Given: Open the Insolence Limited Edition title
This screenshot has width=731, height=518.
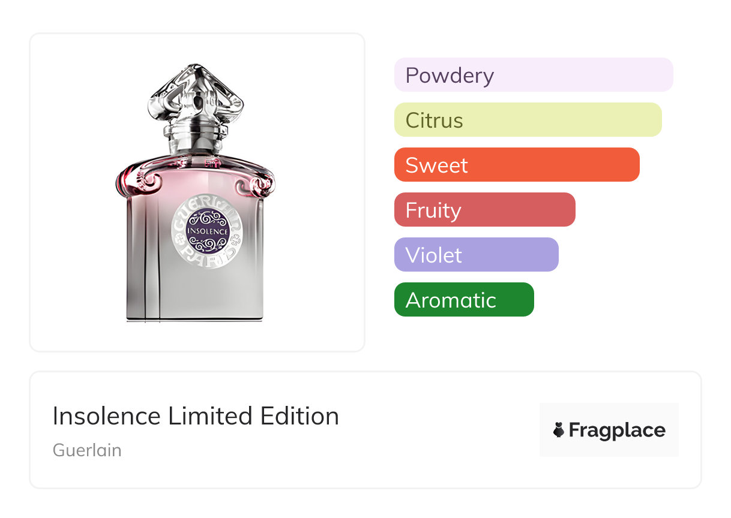Looking at the screenshot, I should tap(196, 416).
